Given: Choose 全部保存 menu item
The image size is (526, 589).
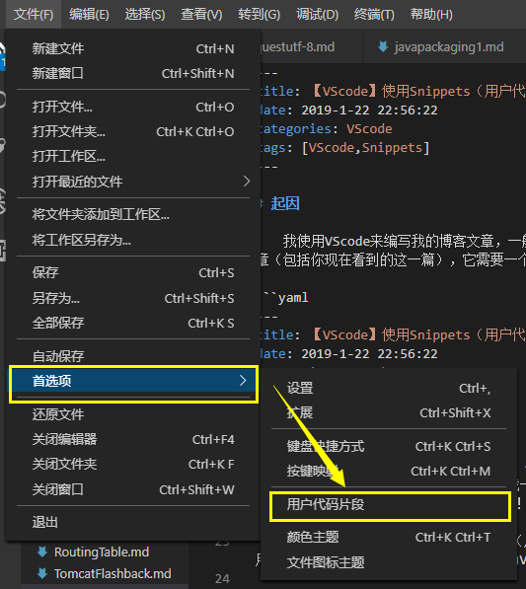Looking at the screenshot, I should coord(133,323).
